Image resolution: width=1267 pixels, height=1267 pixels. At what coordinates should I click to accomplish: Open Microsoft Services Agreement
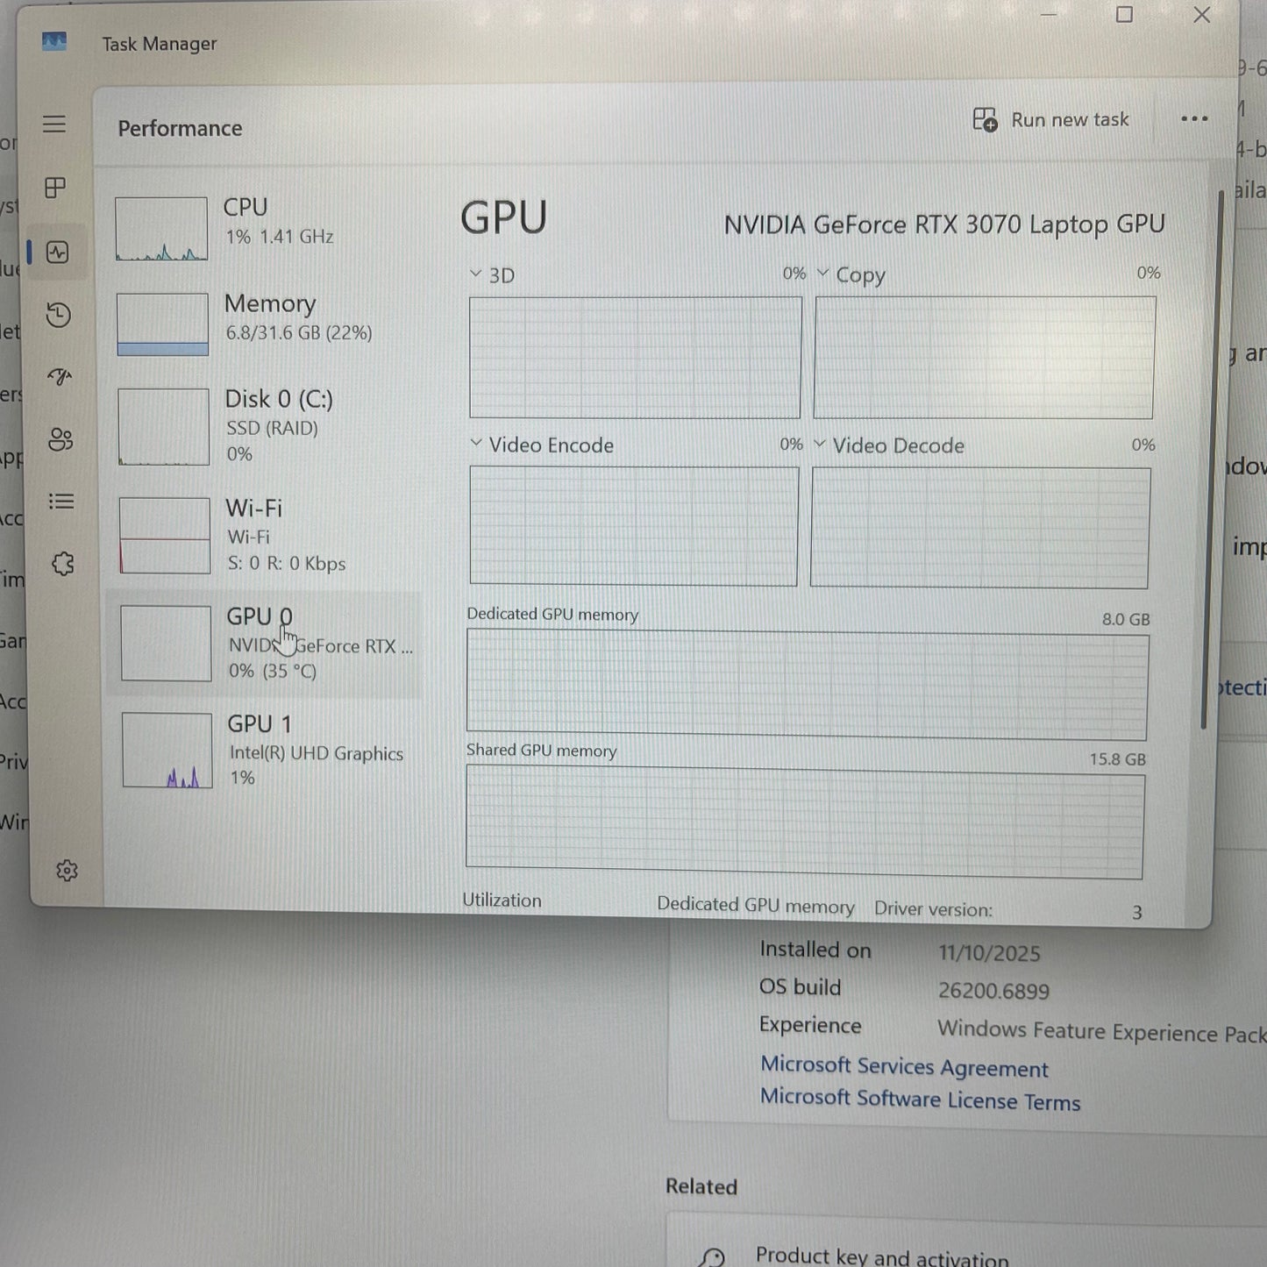point(903,1067)
